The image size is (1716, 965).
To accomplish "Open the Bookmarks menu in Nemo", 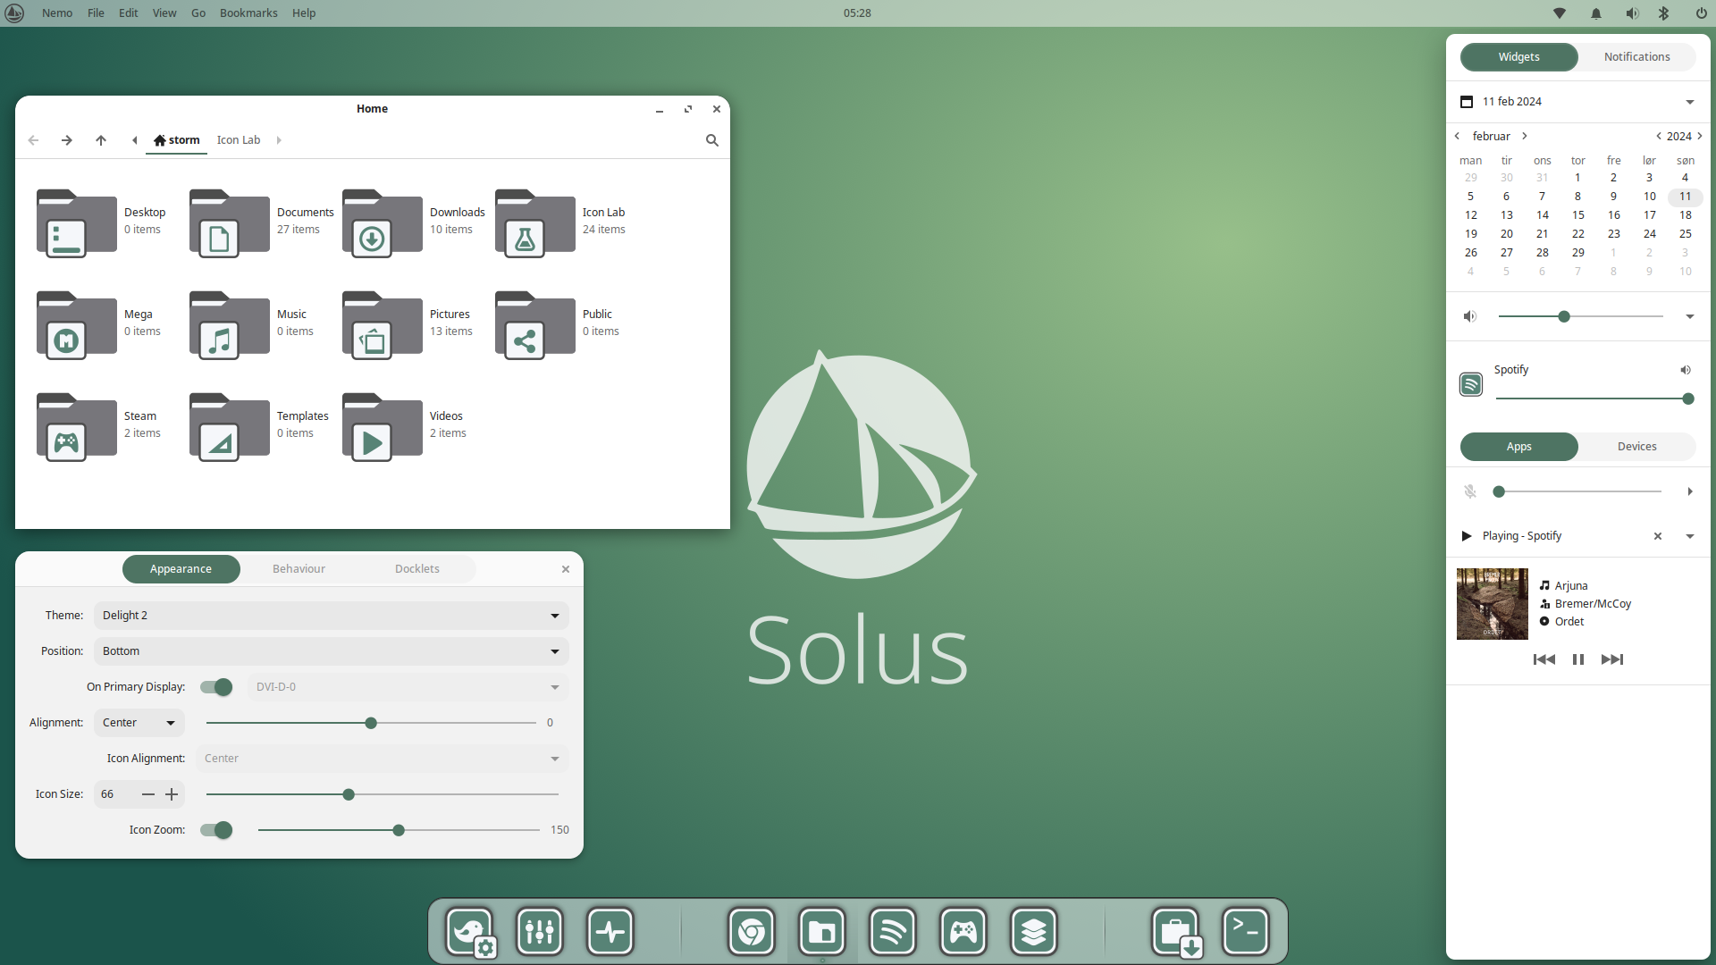I will 248,13.
